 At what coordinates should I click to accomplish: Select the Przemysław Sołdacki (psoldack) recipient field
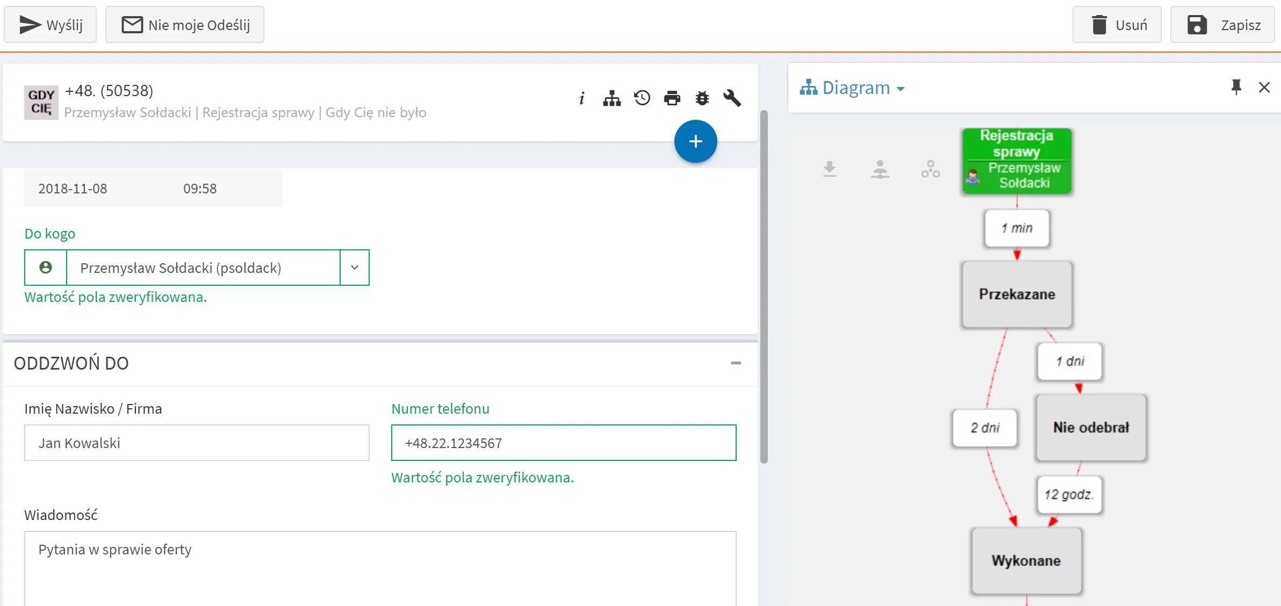203,268
